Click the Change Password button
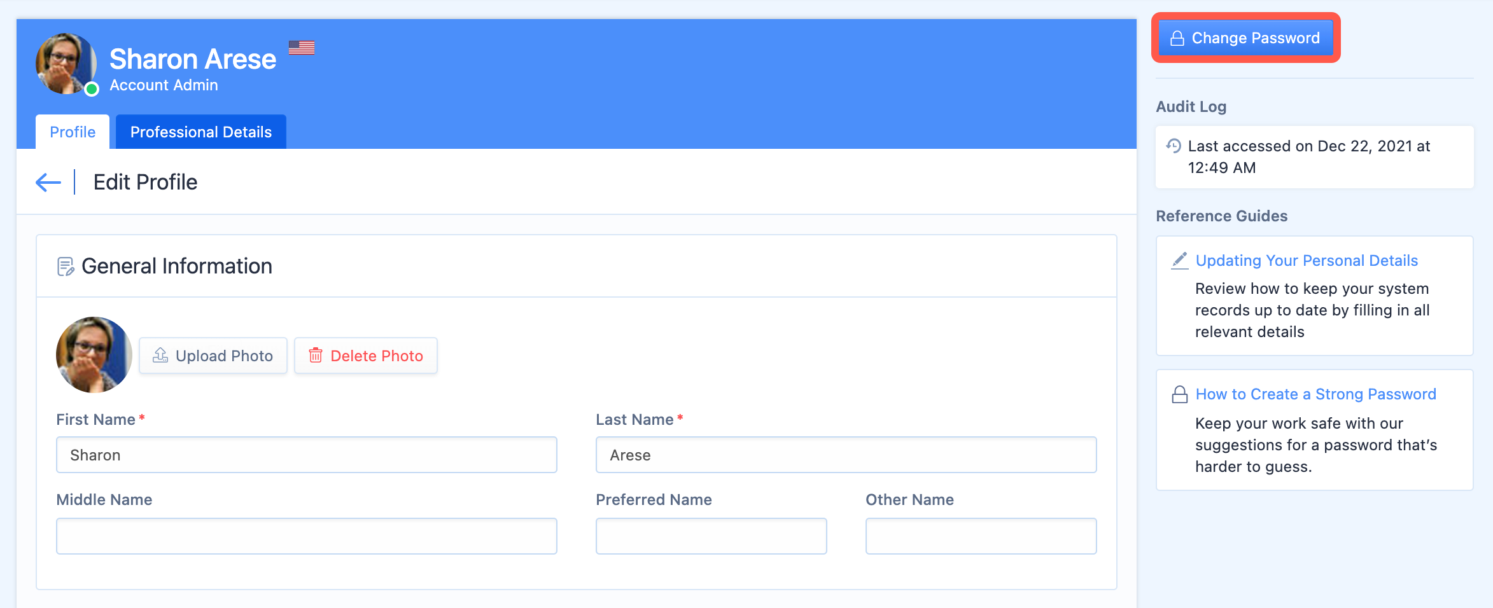 click(1246, 38)
